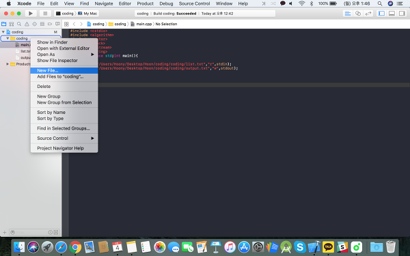
Task: Open Safari from the Dock
Action: (61, 247)
